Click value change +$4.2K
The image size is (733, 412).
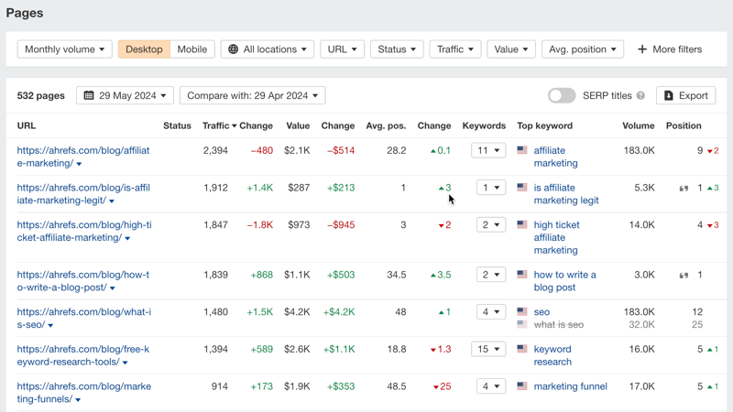click(339, 311)
